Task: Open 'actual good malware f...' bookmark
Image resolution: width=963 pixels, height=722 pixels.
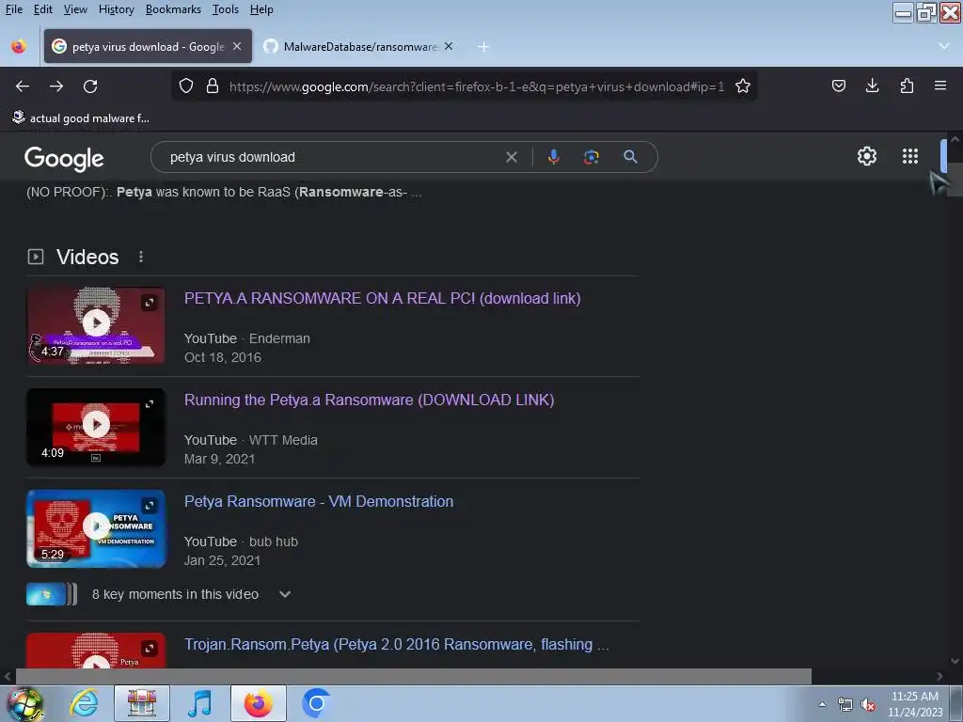Action: pos(81,118)
